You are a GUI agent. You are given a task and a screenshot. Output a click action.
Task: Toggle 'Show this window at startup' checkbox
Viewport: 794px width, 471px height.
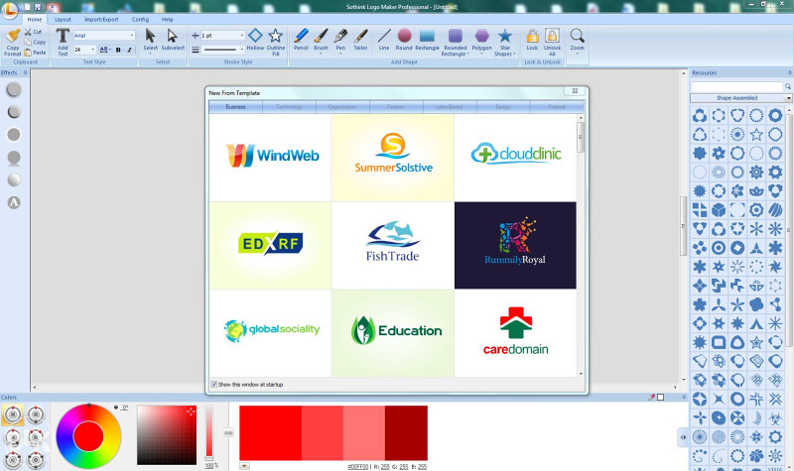[x=214, y=385]
